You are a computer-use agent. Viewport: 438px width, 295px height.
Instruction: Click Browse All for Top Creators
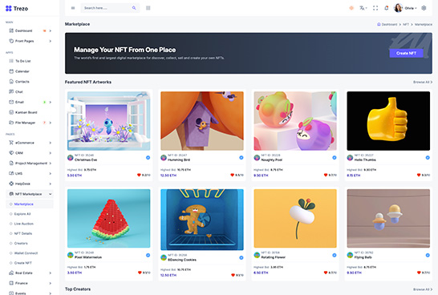(x=423, y=289)
